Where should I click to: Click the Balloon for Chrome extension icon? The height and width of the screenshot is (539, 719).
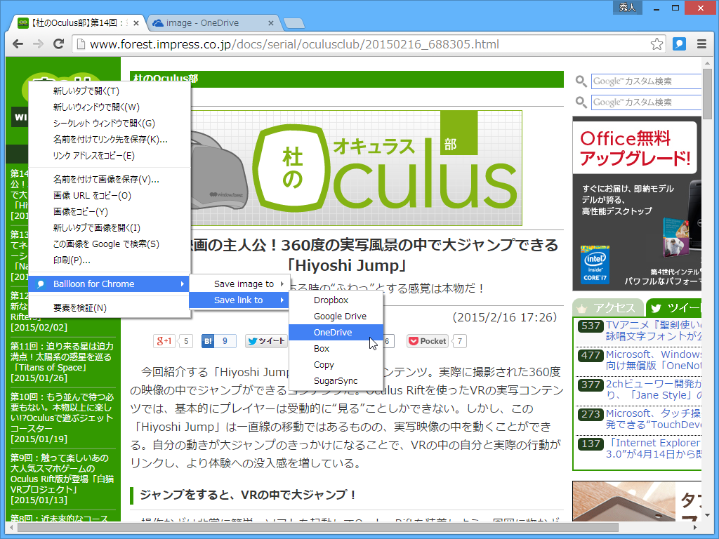tap(678, 44)
